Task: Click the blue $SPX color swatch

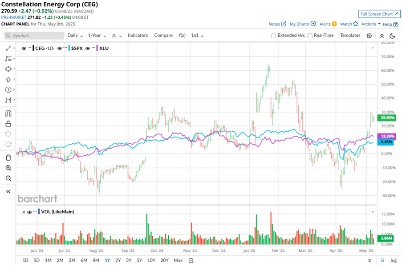Action: [69, 48]
